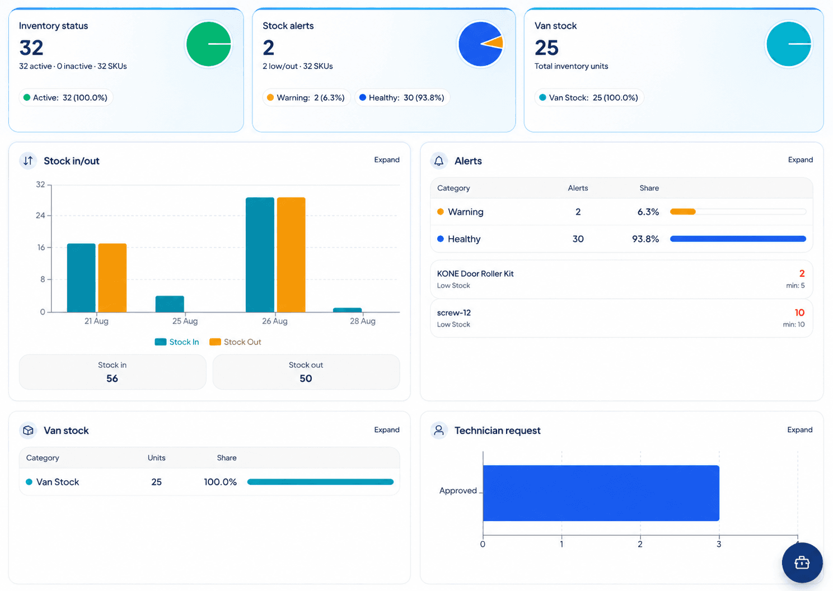This screenshot has height=591, width=833.
Task: Click the Stock alerts blue pie chart
Action: 480,44
